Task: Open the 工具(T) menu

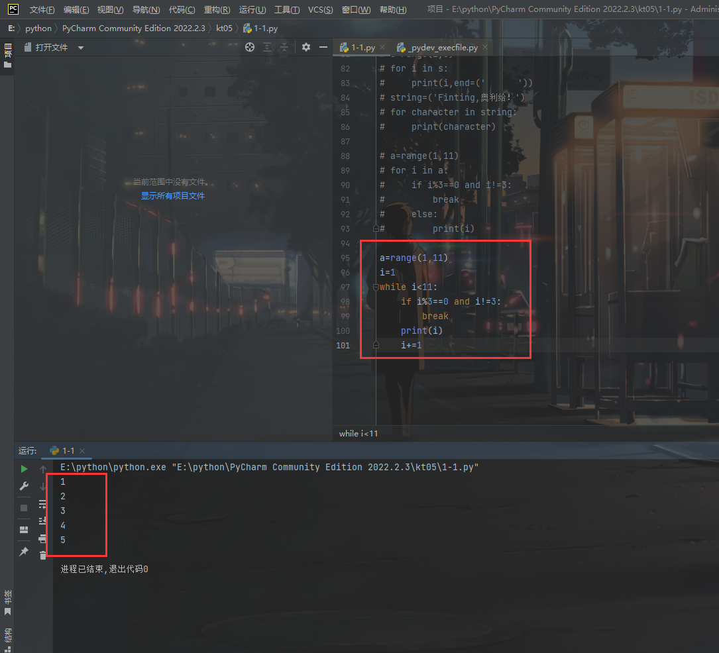Action: pyautogui.click(x=286, y=10)
